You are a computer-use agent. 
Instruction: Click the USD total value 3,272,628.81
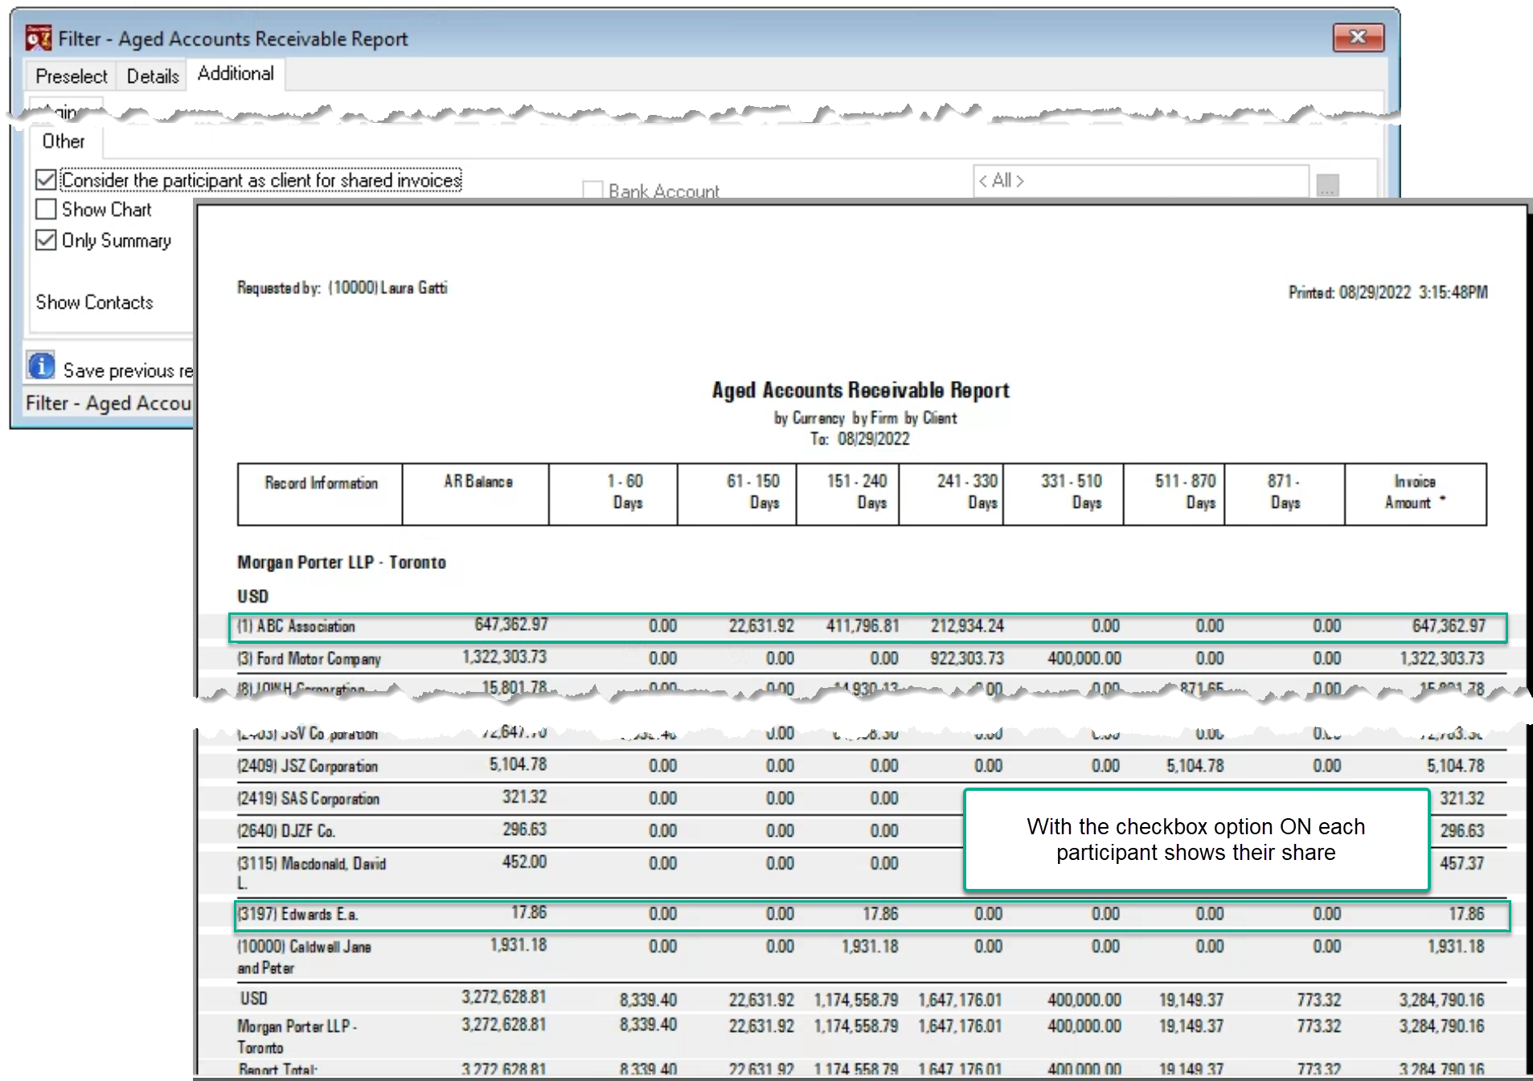click(x=503, y=997)
